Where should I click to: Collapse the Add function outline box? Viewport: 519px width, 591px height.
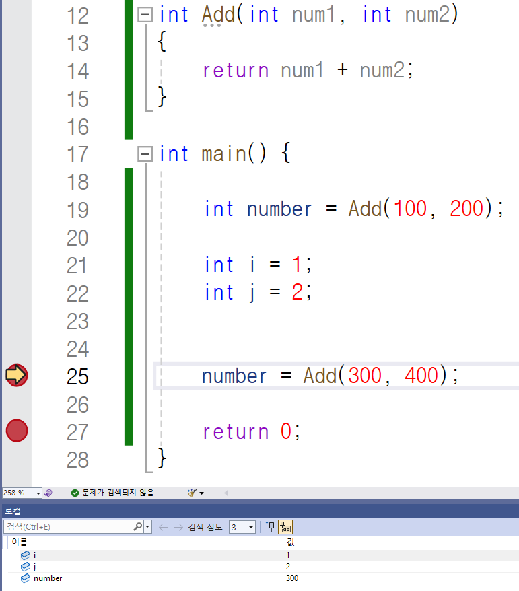click(x=145, y=15)
